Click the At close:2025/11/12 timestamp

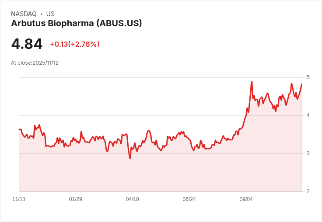coord(35,62)
